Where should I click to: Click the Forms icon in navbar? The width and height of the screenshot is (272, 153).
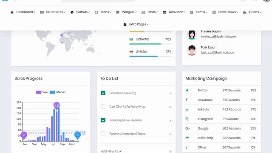(192, 12)
